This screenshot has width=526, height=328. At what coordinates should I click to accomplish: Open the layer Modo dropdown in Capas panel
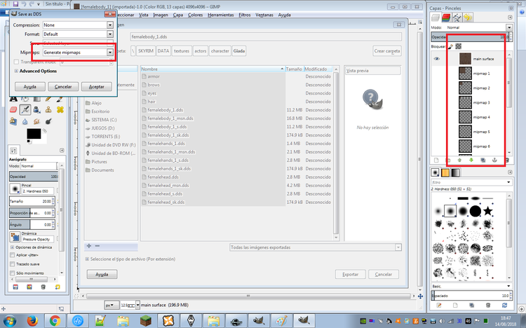coord(509,27)
